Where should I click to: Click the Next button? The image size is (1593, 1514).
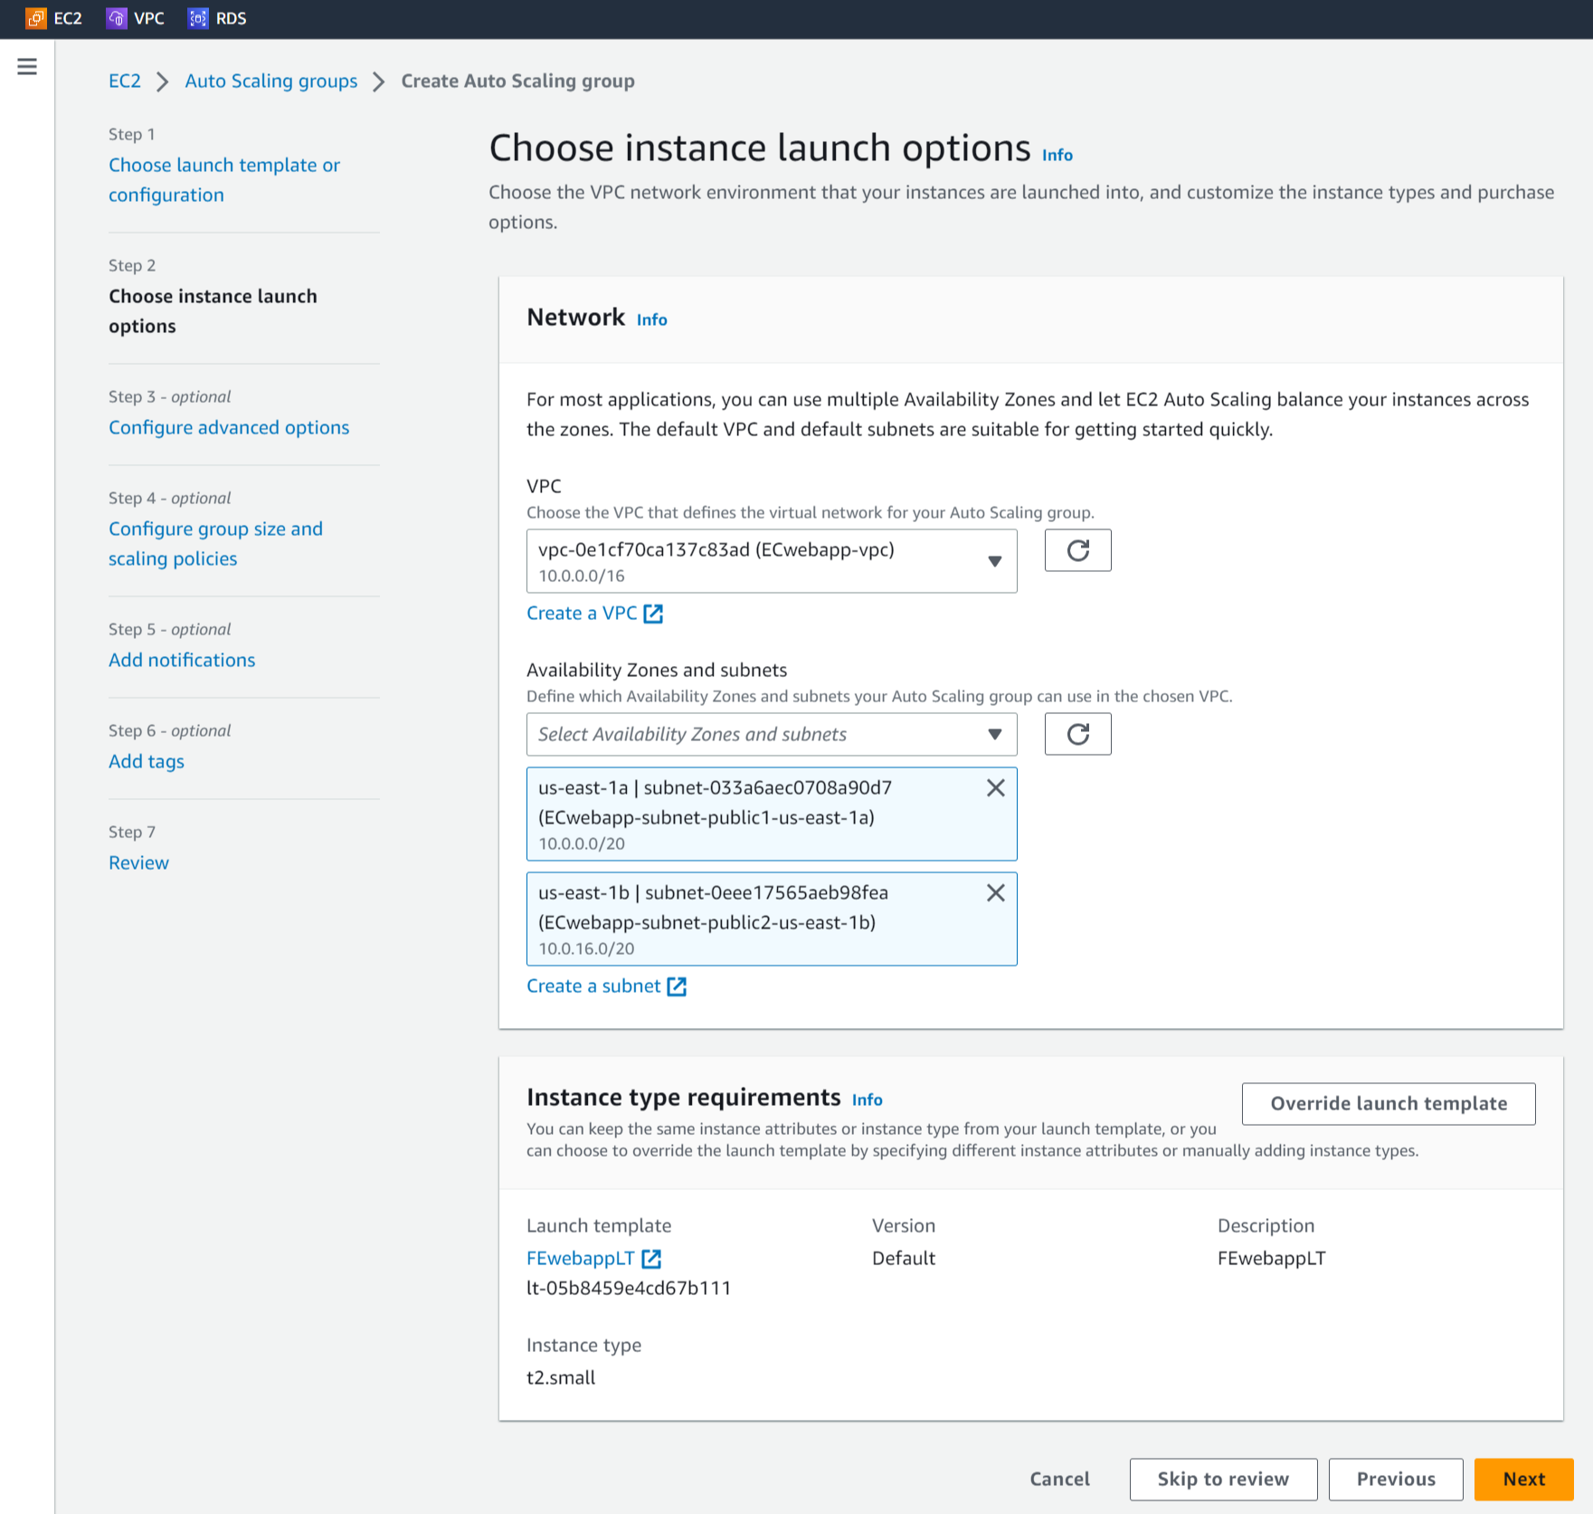pos(1523,1479)
